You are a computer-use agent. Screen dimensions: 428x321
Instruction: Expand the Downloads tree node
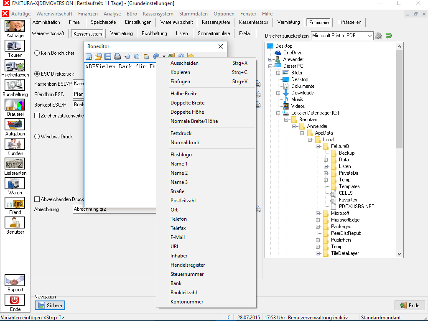[x=278, y=93]
